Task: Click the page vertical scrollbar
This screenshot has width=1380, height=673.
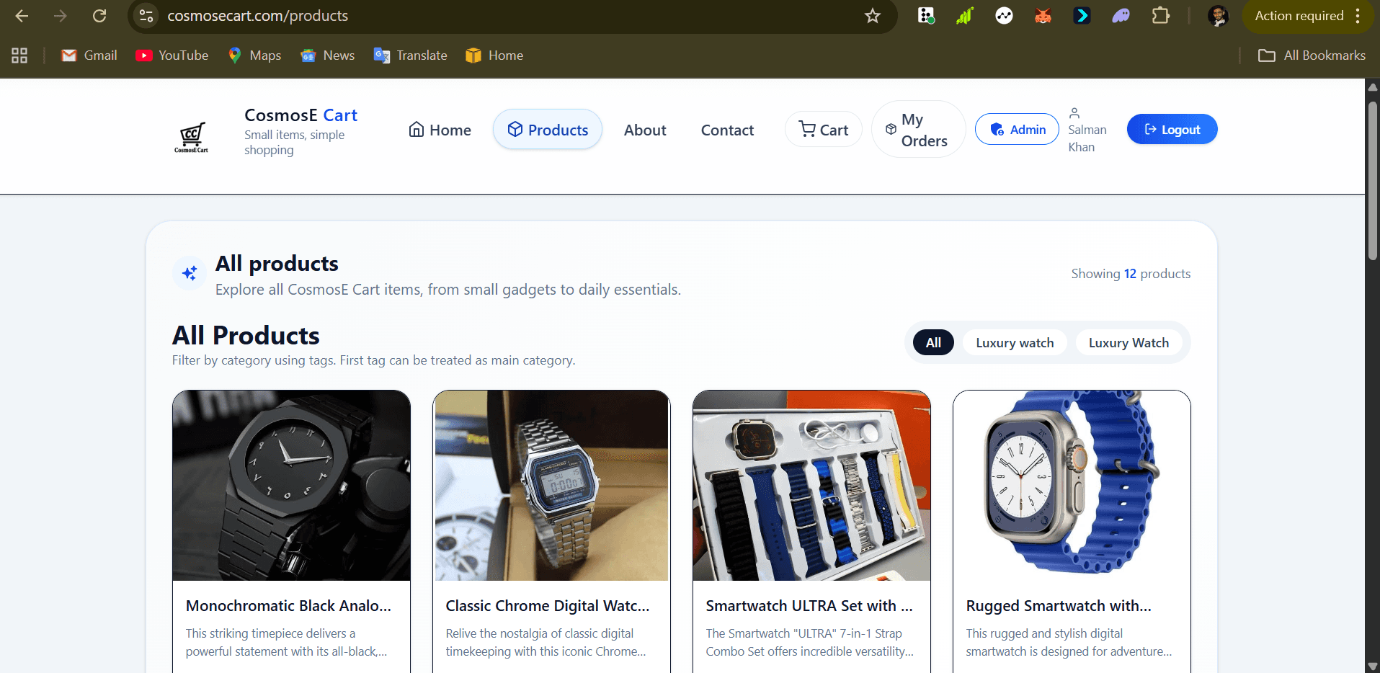Action: coord(1372,180)
